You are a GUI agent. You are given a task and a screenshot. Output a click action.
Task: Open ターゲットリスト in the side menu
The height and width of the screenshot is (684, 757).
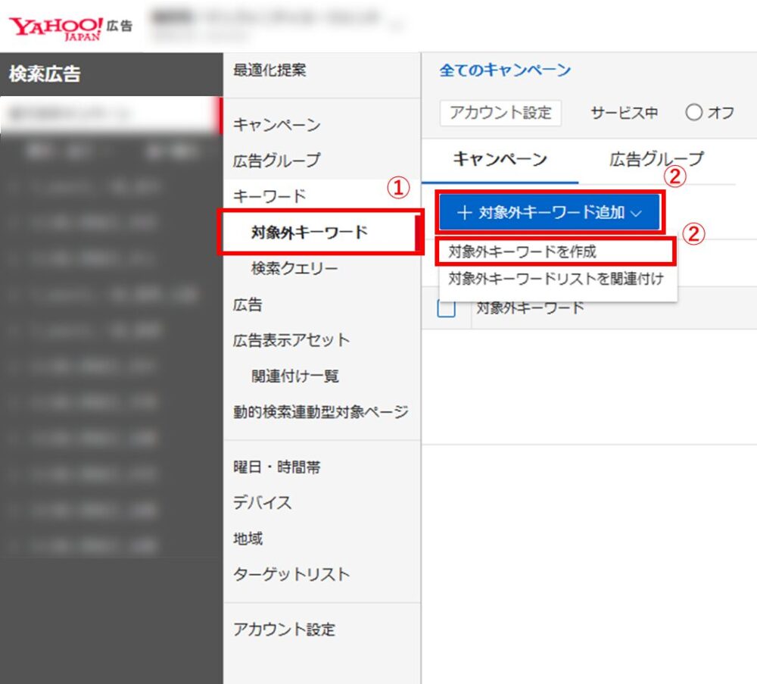pos(291,575)
